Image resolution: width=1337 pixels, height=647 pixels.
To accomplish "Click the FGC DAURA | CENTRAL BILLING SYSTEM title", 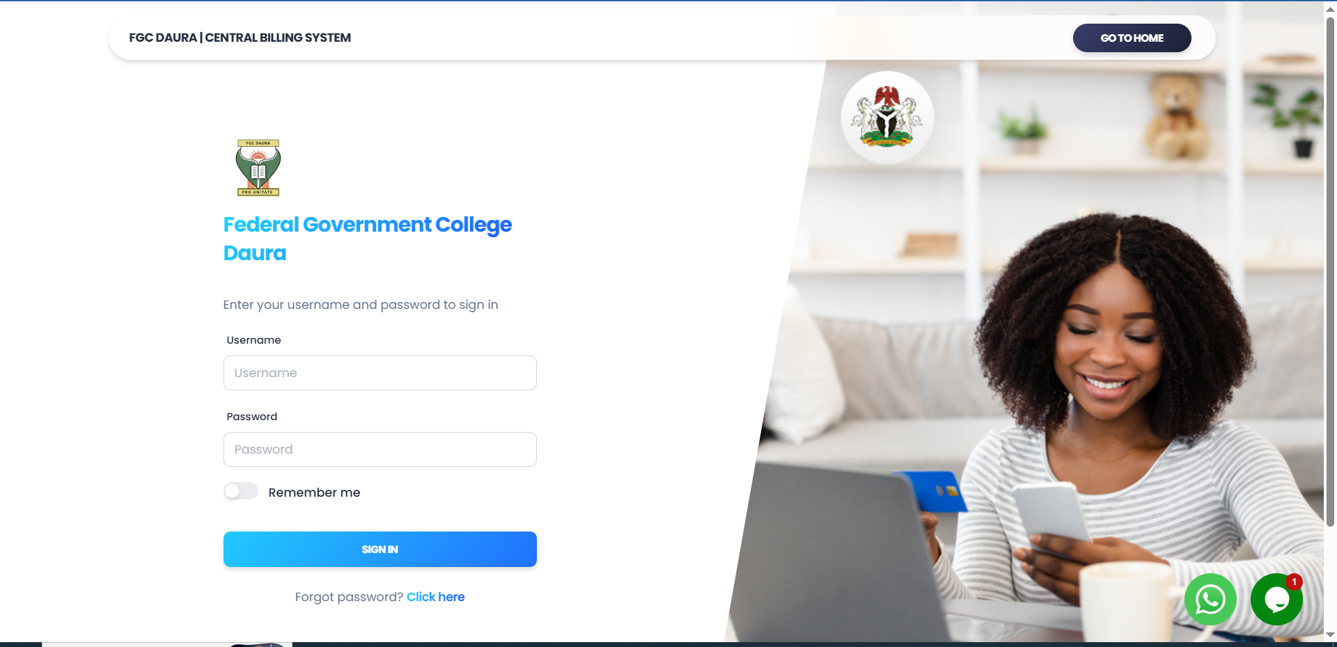I will 240,38.
